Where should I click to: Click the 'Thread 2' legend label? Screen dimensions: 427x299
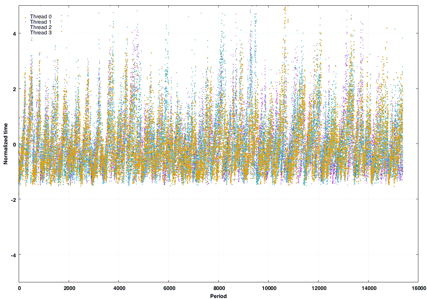click(x=41, y=27)
